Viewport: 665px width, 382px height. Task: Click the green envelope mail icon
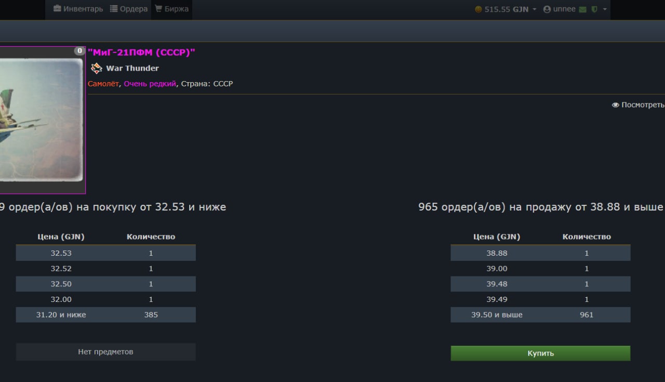tap(583, 9)
